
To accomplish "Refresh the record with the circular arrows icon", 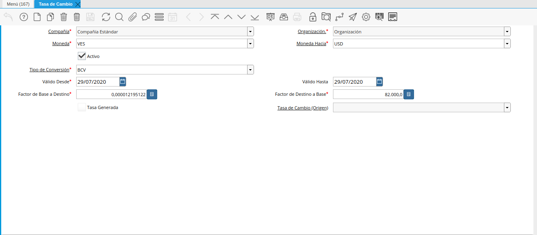I will pos(106,17).
